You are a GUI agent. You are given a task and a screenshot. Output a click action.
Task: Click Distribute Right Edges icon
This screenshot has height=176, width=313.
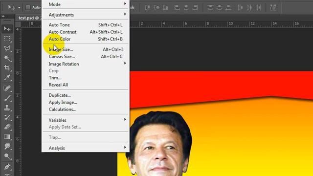pyautogui.click(x=258, y=8)
